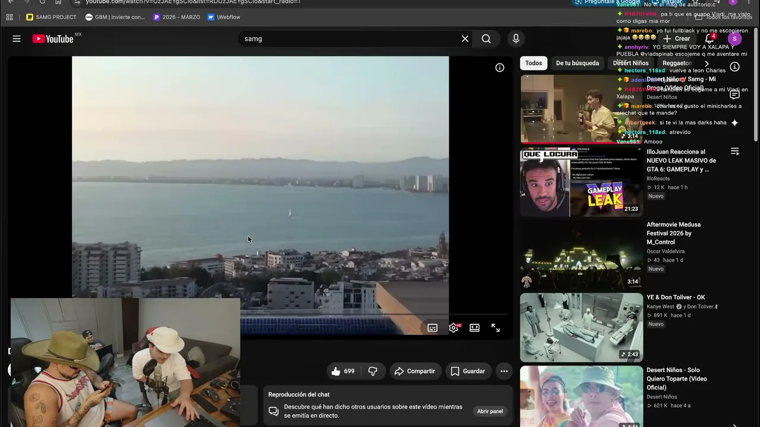This screenshot has width=760, height=427.
Task: Show more filter chips with the arrow
Action: [x=707, y=63]
